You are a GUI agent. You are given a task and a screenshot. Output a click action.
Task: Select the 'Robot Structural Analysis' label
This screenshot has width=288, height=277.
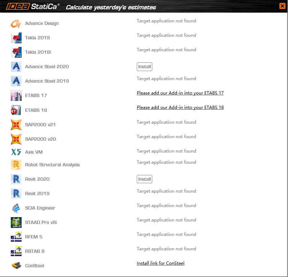pos(53,165)
